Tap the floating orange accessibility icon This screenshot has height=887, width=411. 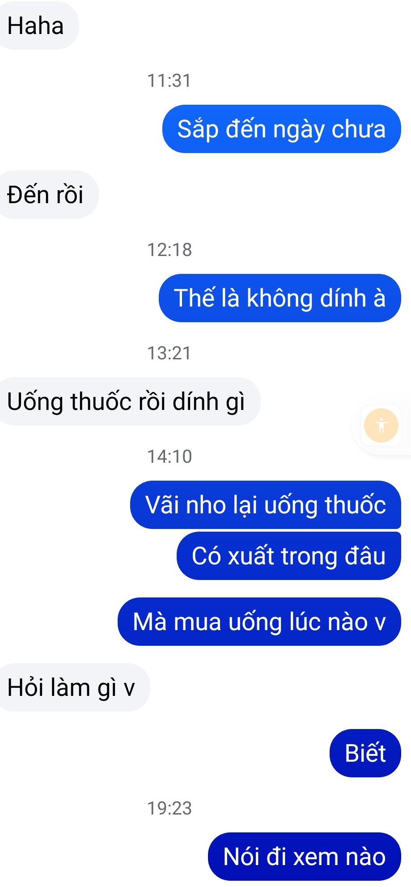pos(381,425)
